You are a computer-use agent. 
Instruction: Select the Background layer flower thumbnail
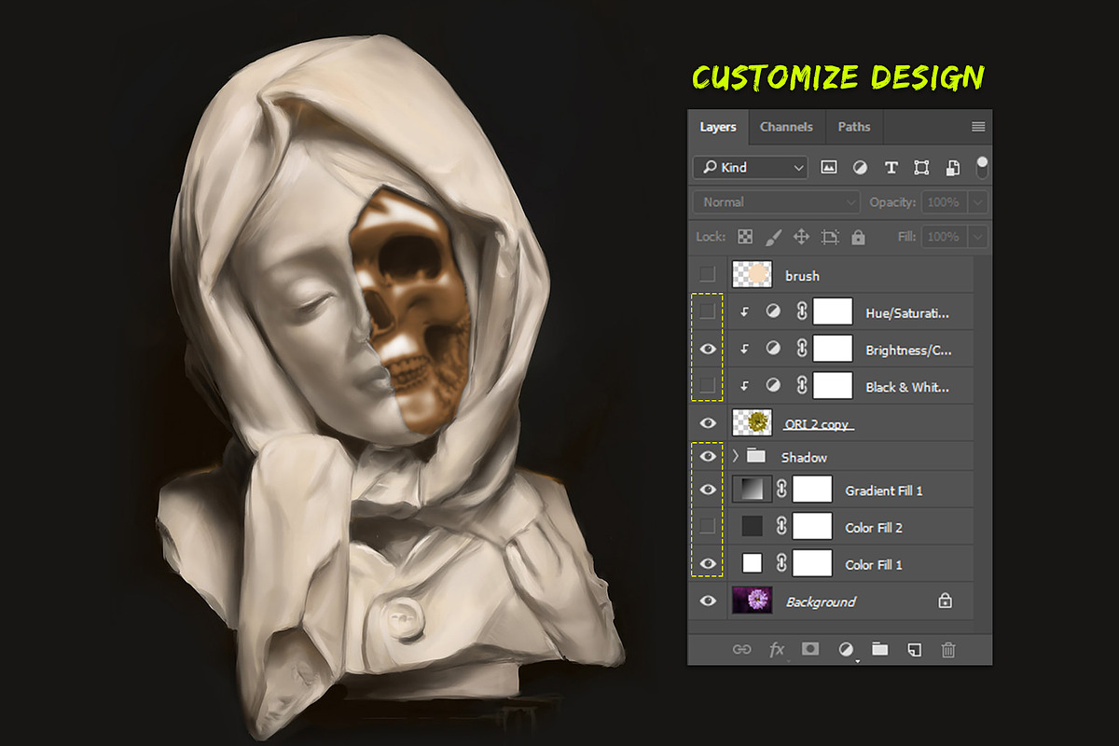point(752,601)
